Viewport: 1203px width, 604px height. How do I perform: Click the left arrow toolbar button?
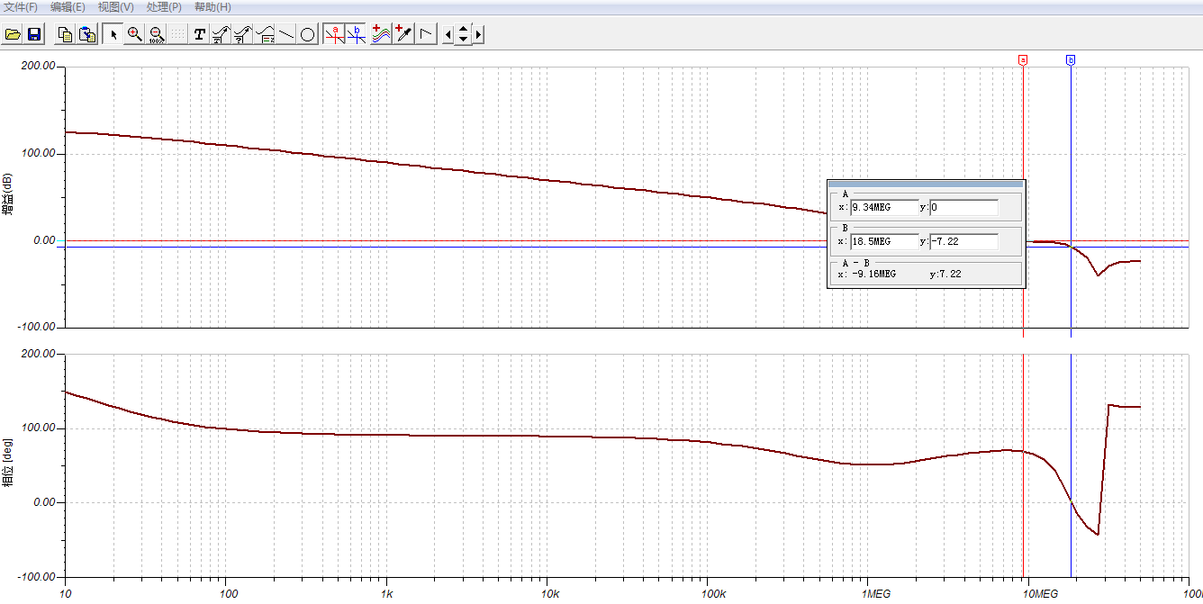pos(448,34)
